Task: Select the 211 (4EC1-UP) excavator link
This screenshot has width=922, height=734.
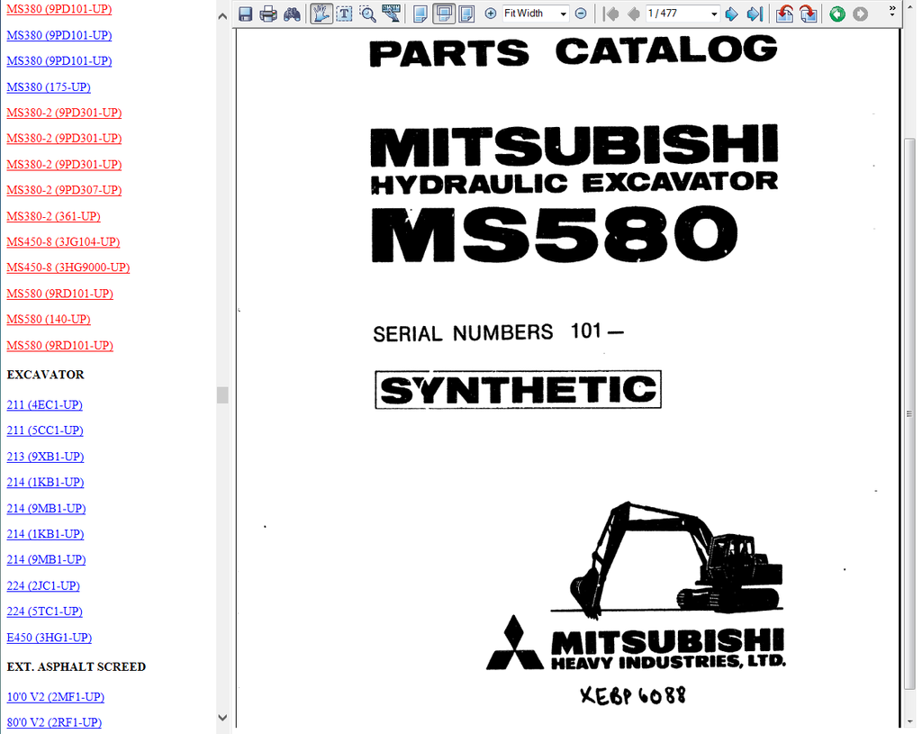Action: point(45,404)
